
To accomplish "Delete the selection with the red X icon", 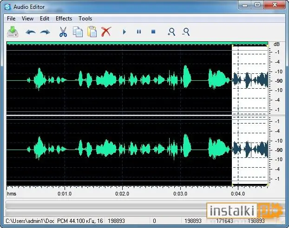I will click(106, 32).
